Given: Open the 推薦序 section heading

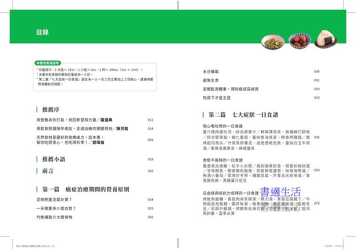Looking at the screenshot, I should coord(50,109).
